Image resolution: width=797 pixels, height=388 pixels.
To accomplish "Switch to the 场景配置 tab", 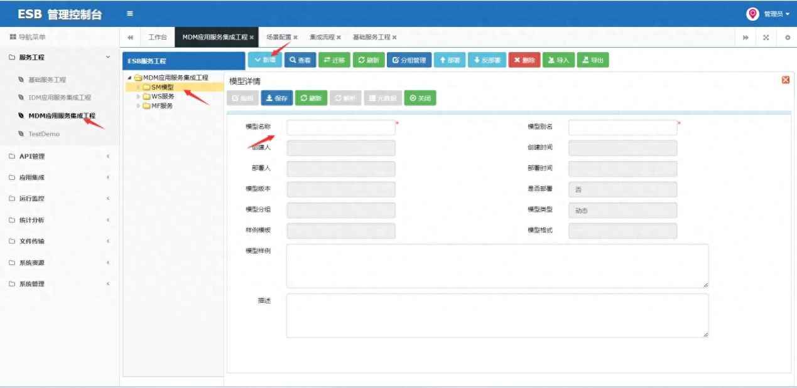I will coord(278,38).
